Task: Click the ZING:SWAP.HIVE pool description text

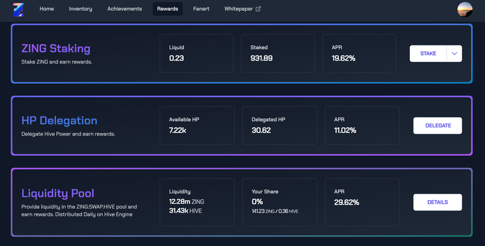Action: [79, 211]
